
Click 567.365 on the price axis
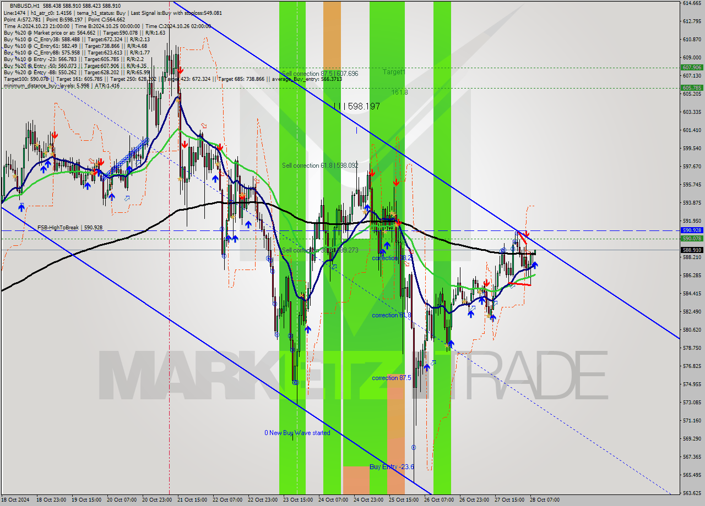(692, 457)
